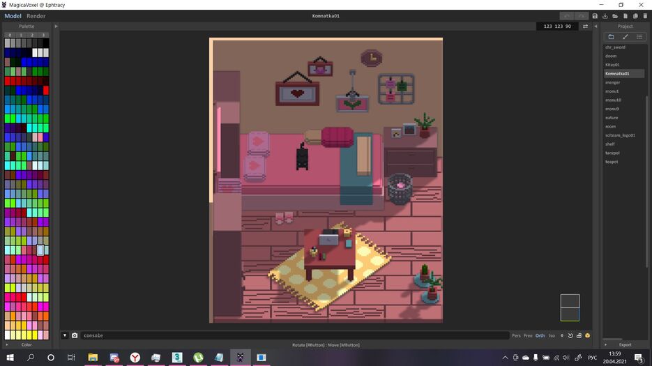Click the console input field

(294, 335)
